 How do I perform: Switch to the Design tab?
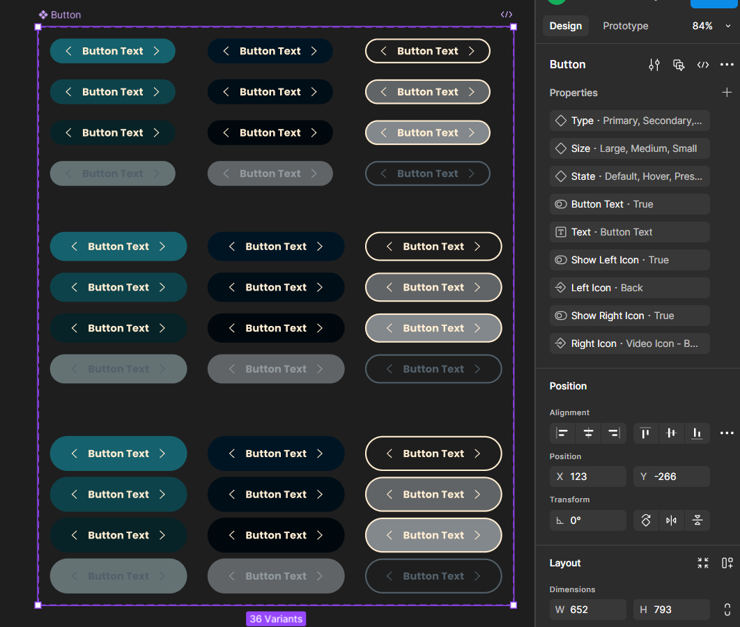coord(565,26)
